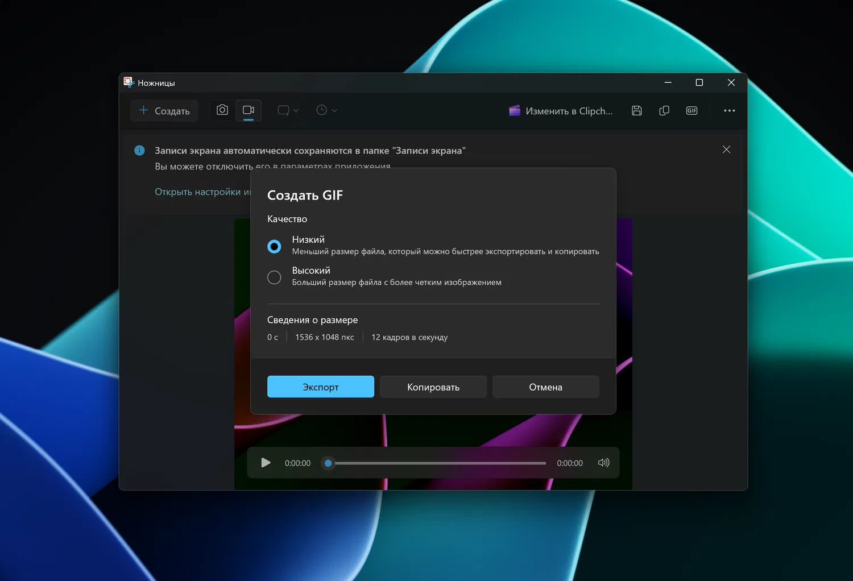The image size is (853, 581).
Task: Click the 12 кадров в секунду text
Action: point(409,337)
